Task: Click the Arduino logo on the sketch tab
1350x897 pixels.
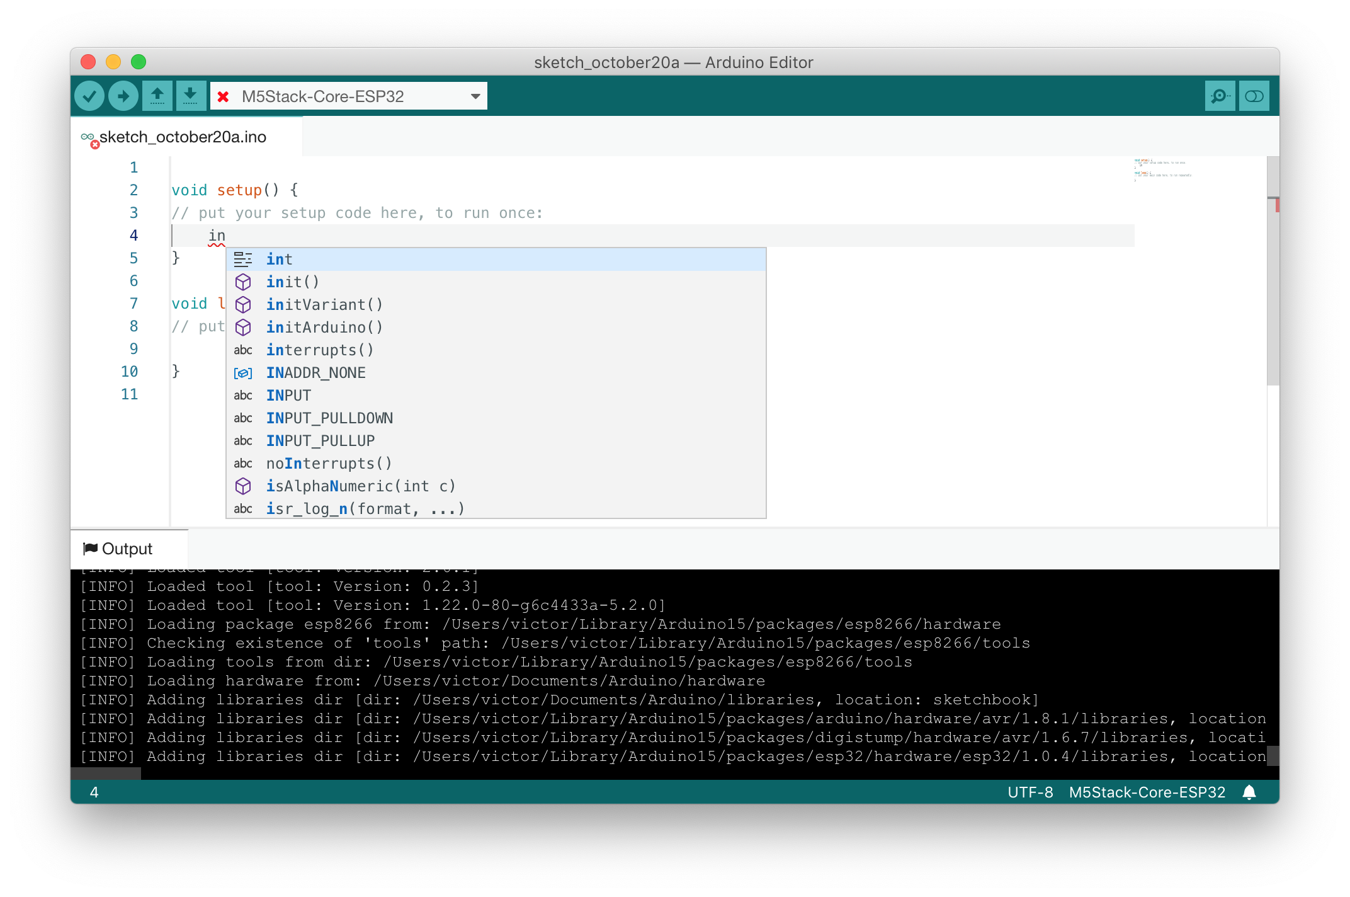Action: tap(89, 136)
